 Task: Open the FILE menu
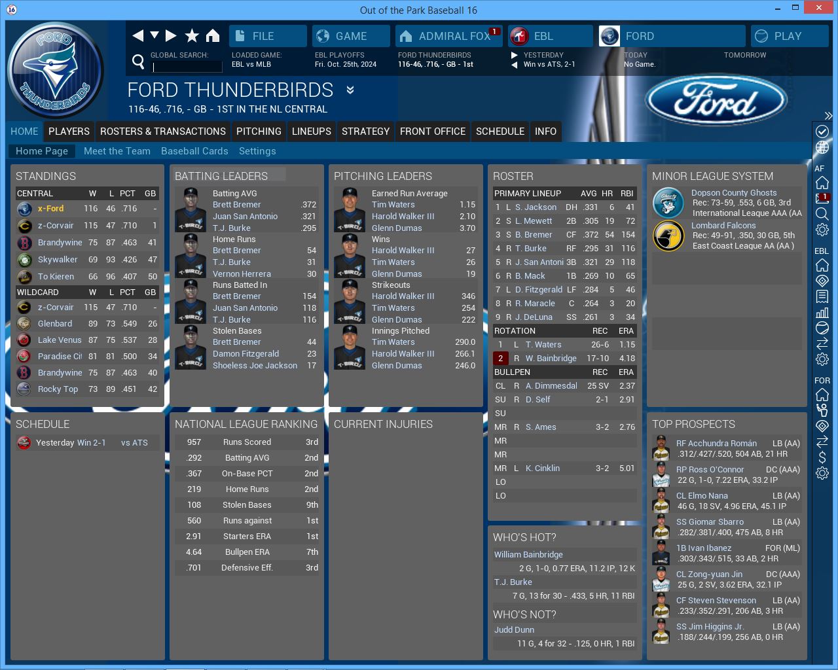coord(268,36)
